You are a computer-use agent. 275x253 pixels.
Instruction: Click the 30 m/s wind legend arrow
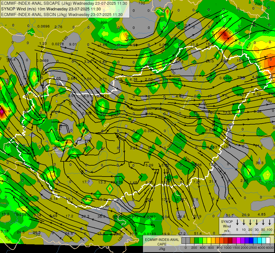[256, 222]
